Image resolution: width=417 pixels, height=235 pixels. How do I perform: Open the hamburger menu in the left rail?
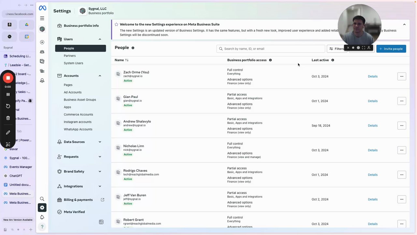click(42, 18)
